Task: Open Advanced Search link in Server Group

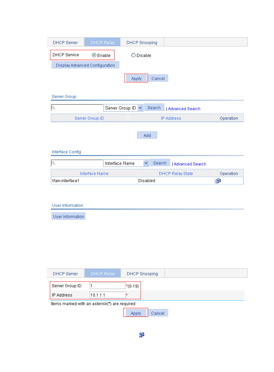Action: point(184,109)
